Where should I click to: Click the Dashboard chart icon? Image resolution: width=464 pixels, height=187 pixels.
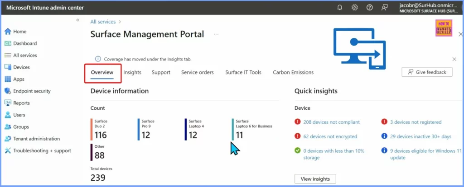tap(8, 43)
